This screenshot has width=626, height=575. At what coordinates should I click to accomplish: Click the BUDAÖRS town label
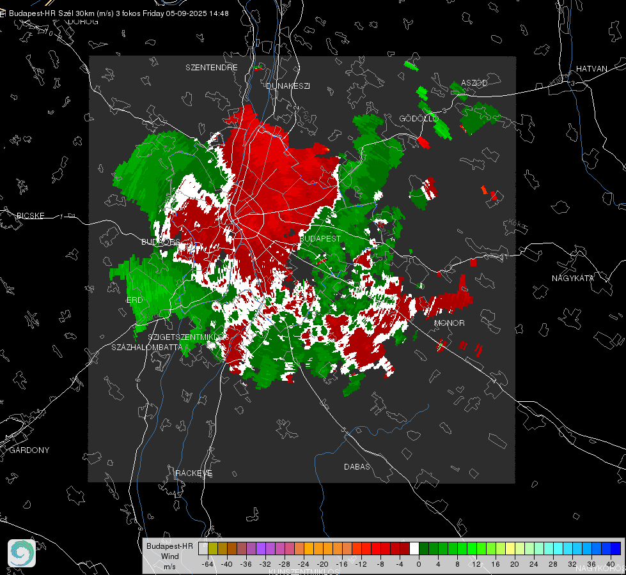tap(160, 241)
